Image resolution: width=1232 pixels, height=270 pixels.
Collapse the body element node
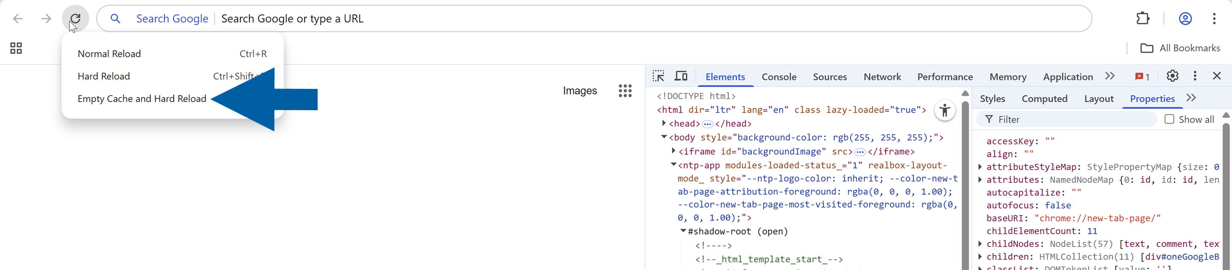coord(664,137)
